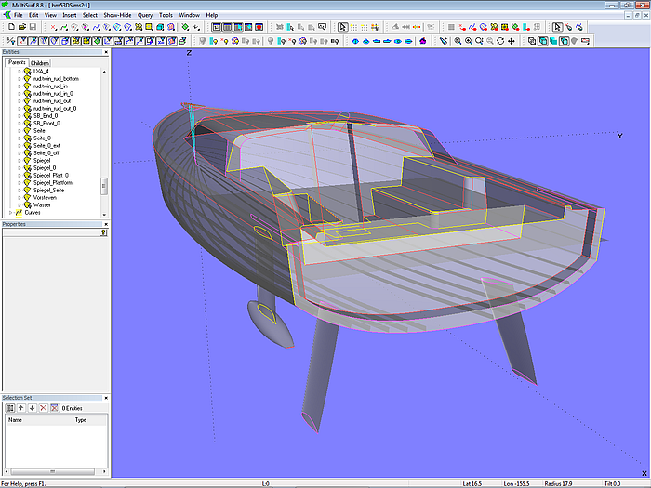
Task: Expand the rud.twin_rud_bottom node
Action: 20,79
